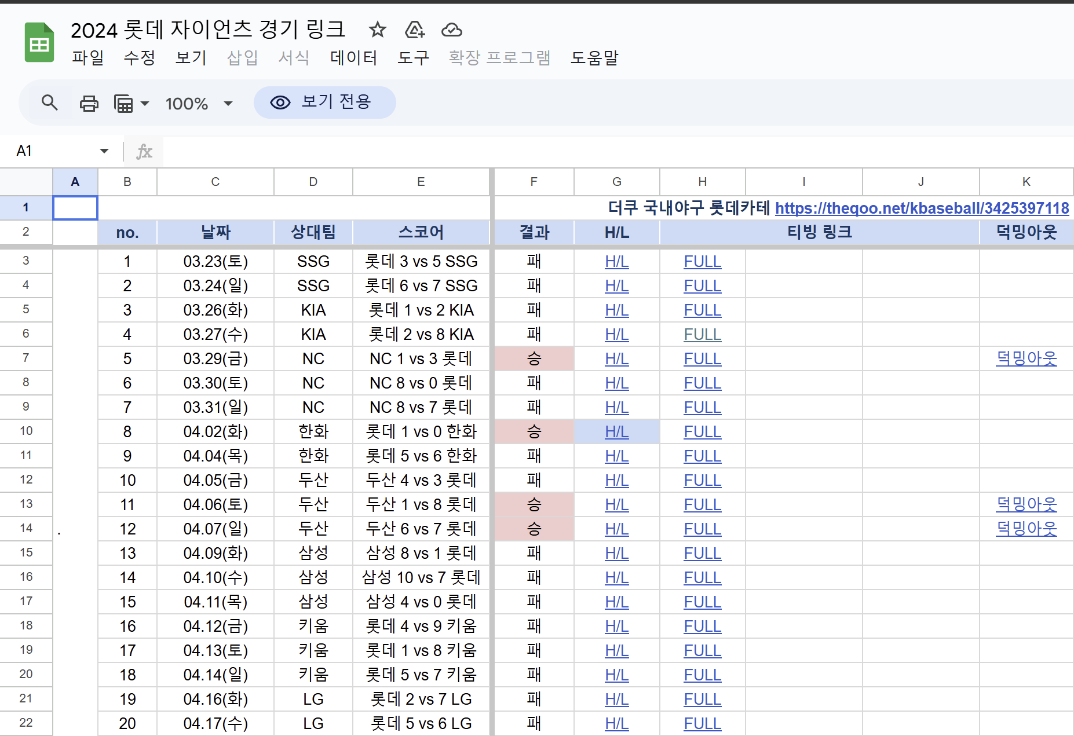Viewport: 1074px width, 736px height.
Task: Open the FULL link for 03.27(수) game
Action: (702, 334)
